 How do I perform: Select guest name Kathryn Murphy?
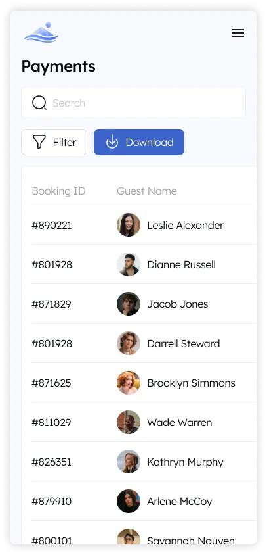coord(186,462)
